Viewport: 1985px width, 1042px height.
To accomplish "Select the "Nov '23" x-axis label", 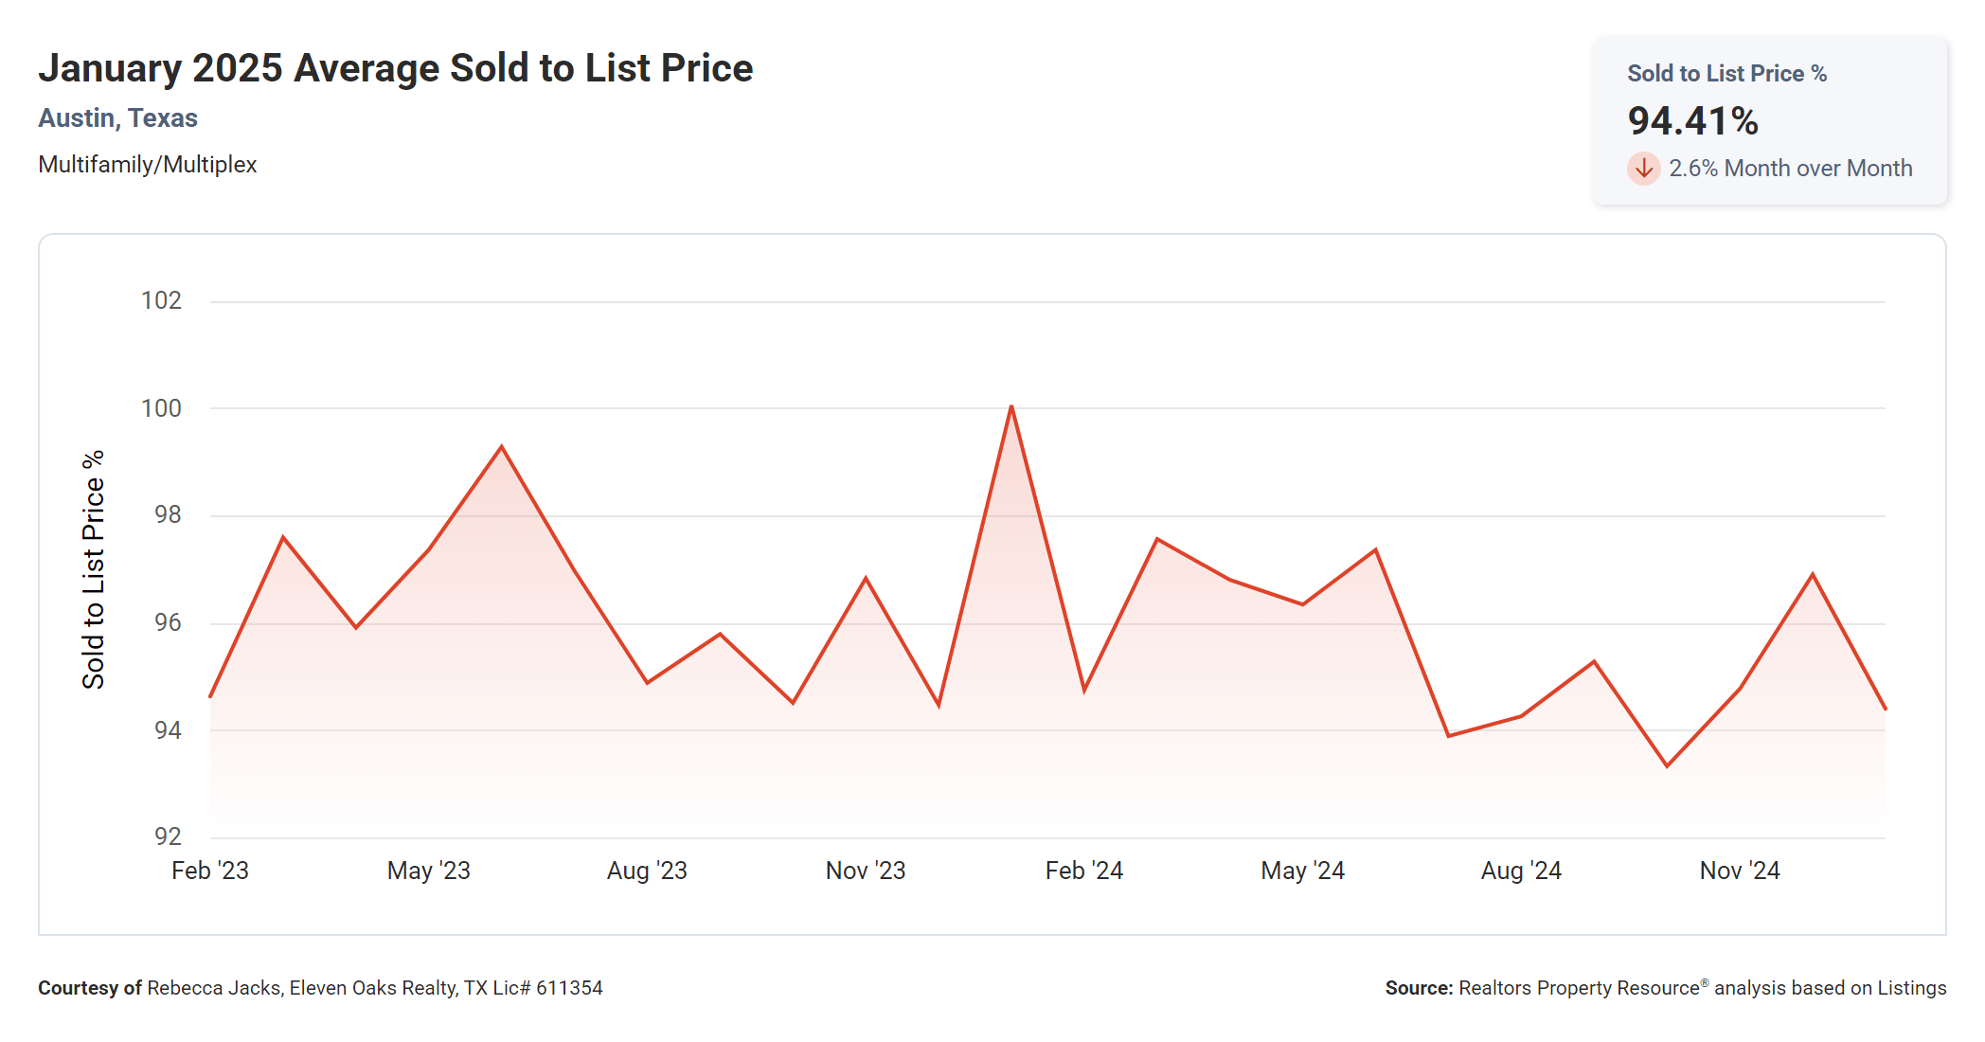I will [x=866, y=871].
